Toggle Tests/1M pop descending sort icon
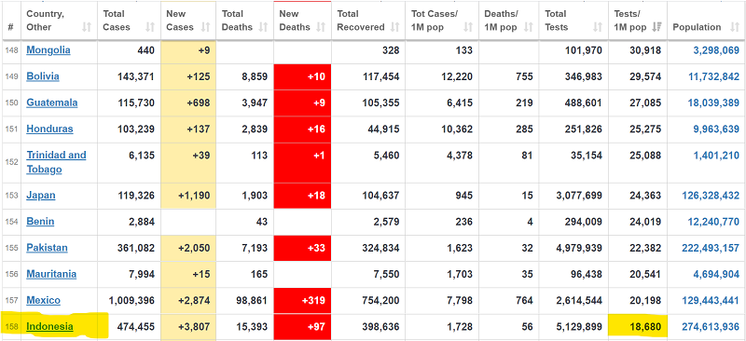Viewport: 746px width, 341px height. point(657,27)
